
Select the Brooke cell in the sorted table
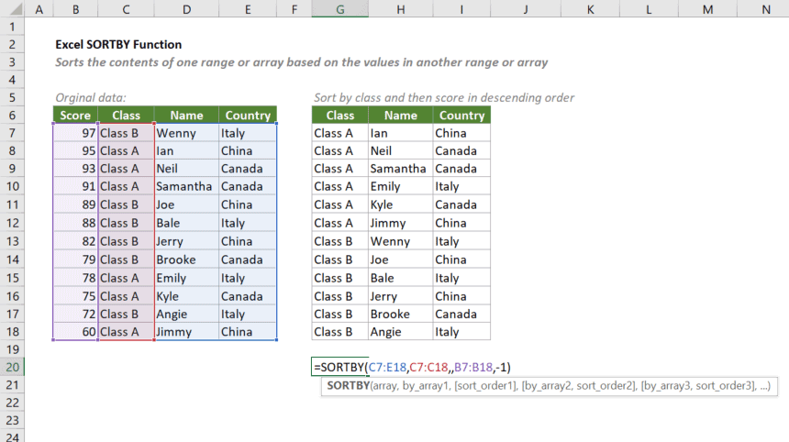[401, 314]
